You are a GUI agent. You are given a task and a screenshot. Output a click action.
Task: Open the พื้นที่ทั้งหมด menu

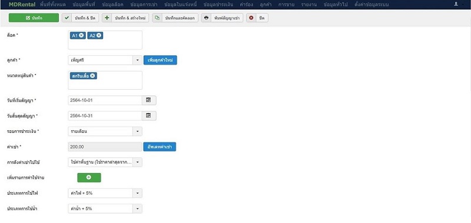click(x=52, y=5)
